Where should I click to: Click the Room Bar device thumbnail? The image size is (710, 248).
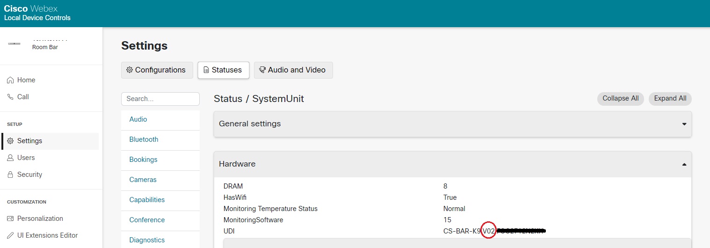point(14,44)
